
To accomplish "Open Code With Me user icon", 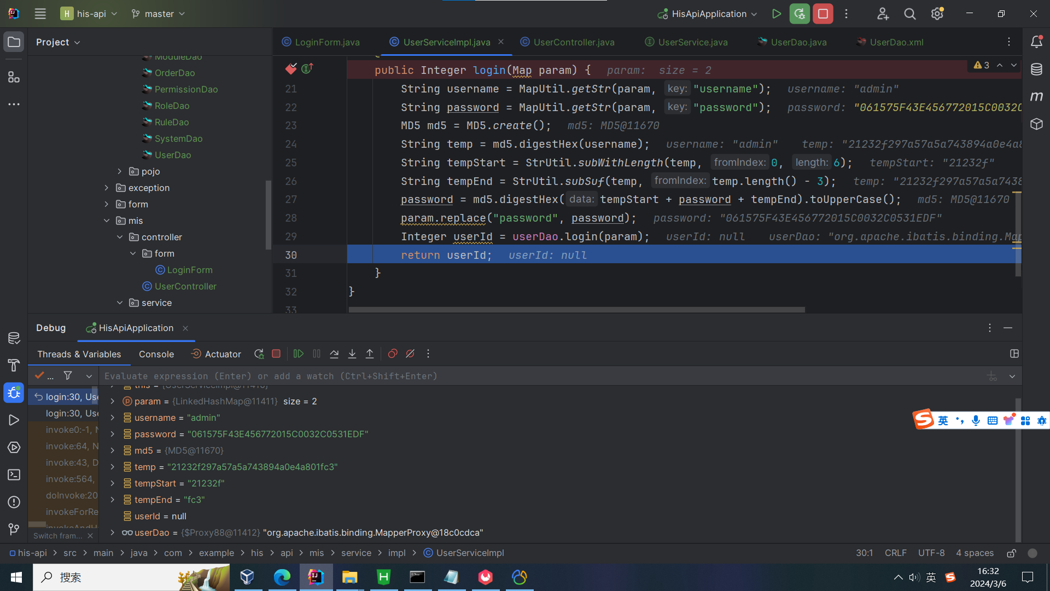I will [883, 14].
